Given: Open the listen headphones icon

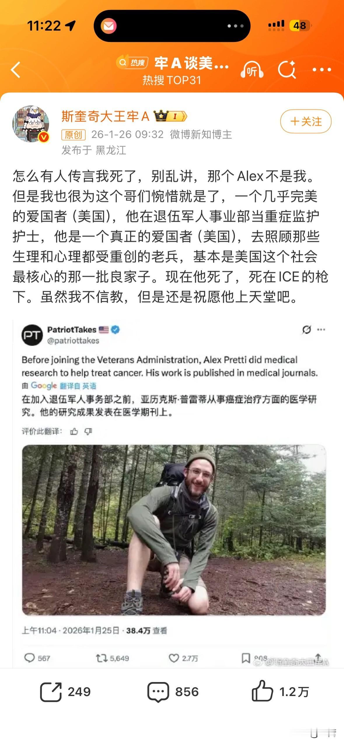Looking at the screenshot, I should click(x=252, y=70).
